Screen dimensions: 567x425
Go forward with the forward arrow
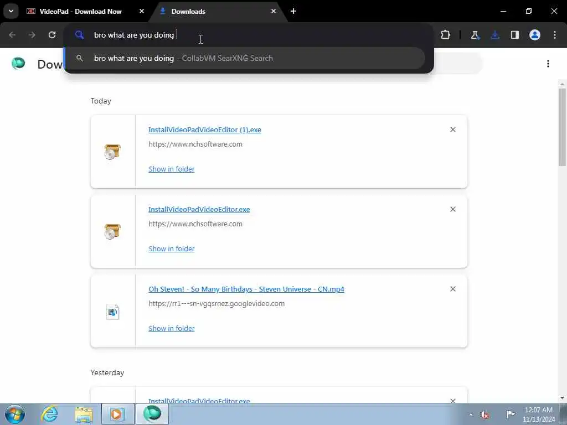[x=32, y=35]
